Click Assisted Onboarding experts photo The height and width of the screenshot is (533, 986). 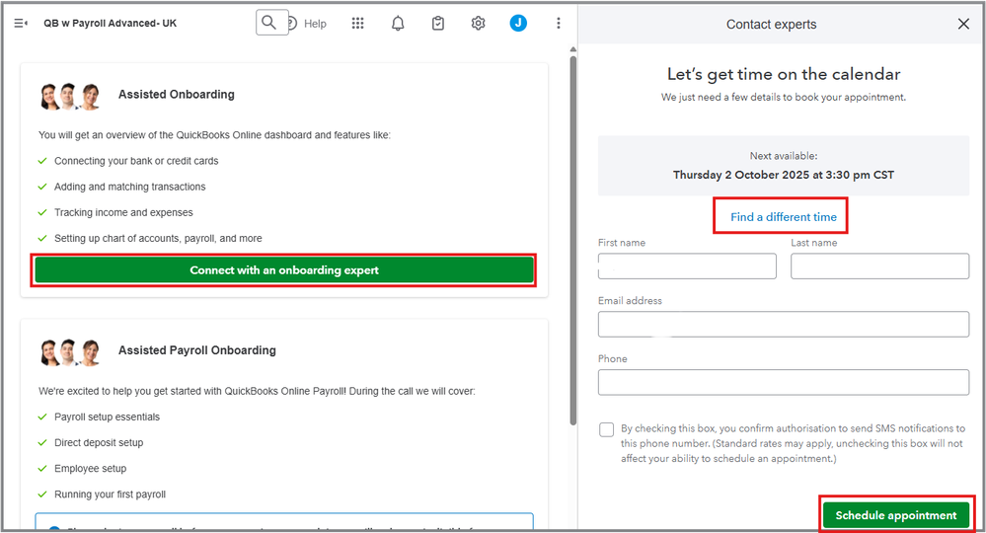pos(70,96)
